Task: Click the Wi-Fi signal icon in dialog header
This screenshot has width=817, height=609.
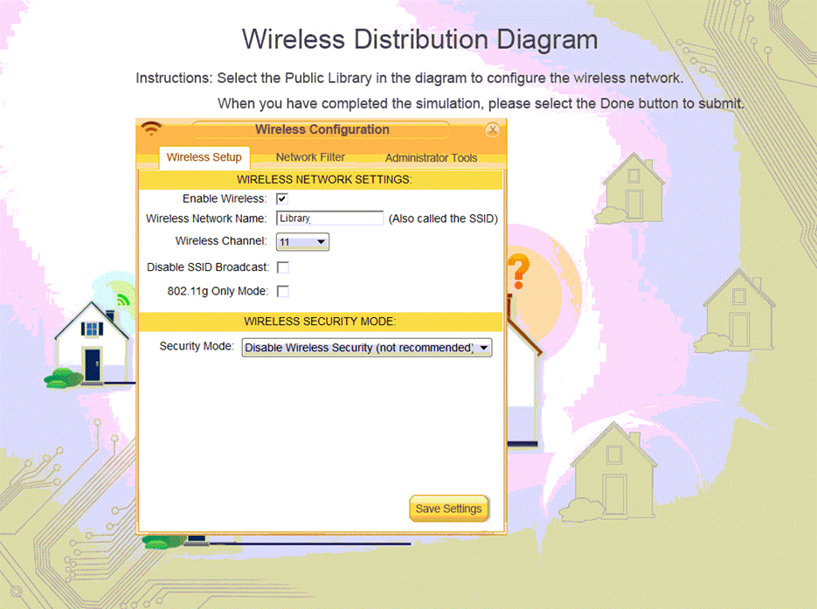Action: click(x=151, y=128)
